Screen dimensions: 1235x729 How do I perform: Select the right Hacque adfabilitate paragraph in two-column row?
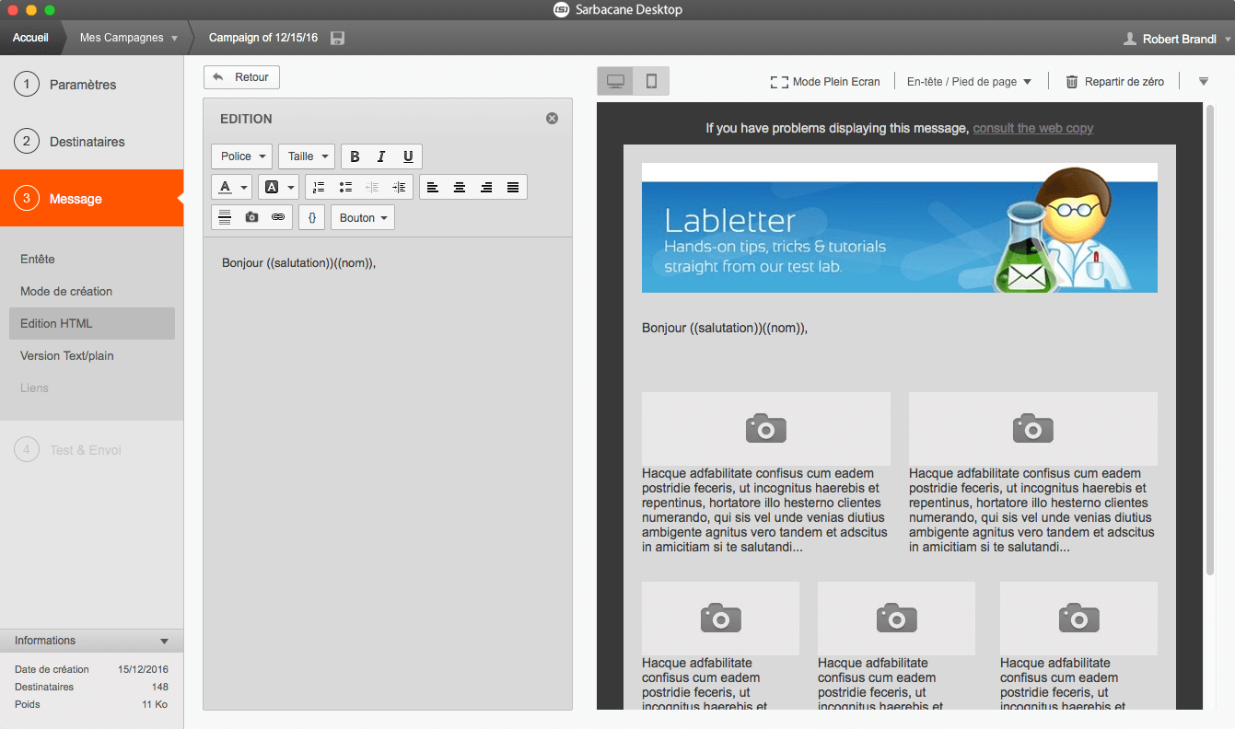click(x=1032, y=510)
